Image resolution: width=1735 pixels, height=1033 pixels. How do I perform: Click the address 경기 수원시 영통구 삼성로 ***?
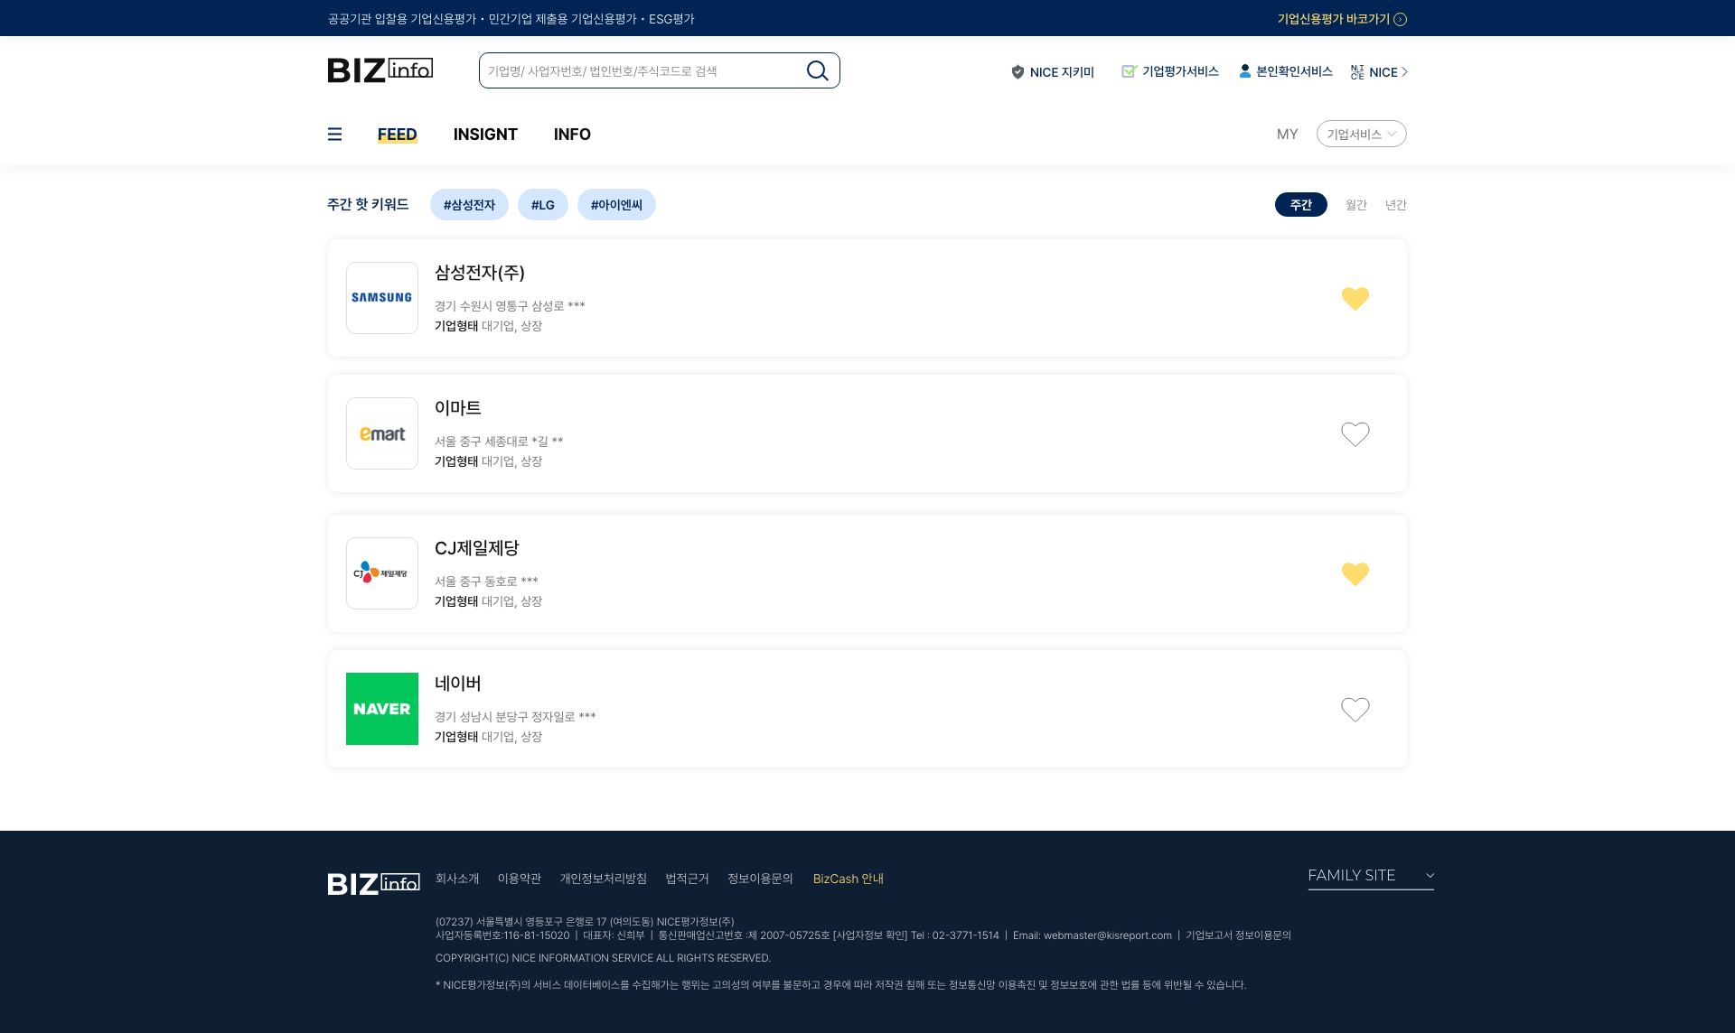[x=510, y=306]
